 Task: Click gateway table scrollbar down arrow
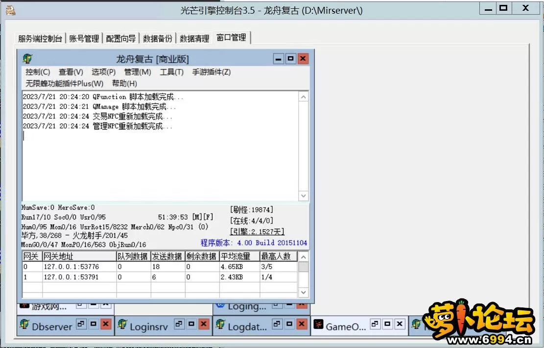303,293
